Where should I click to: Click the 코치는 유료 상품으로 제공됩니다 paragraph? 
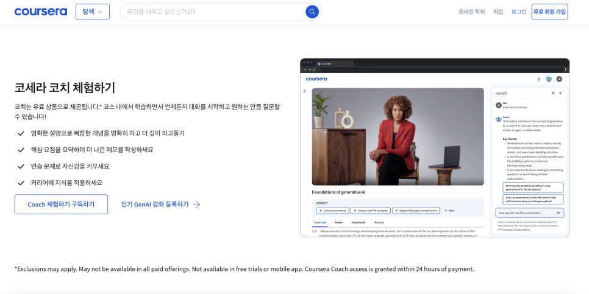coord(147,112)
